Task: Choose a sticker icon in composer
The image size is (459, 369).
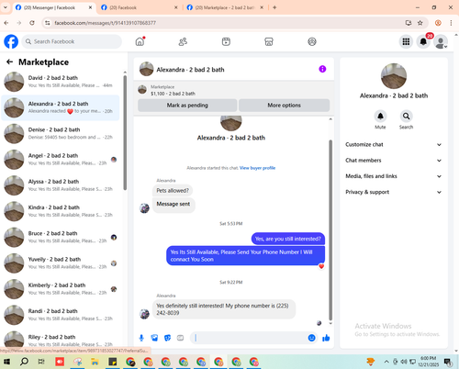Action: (167, 338)
